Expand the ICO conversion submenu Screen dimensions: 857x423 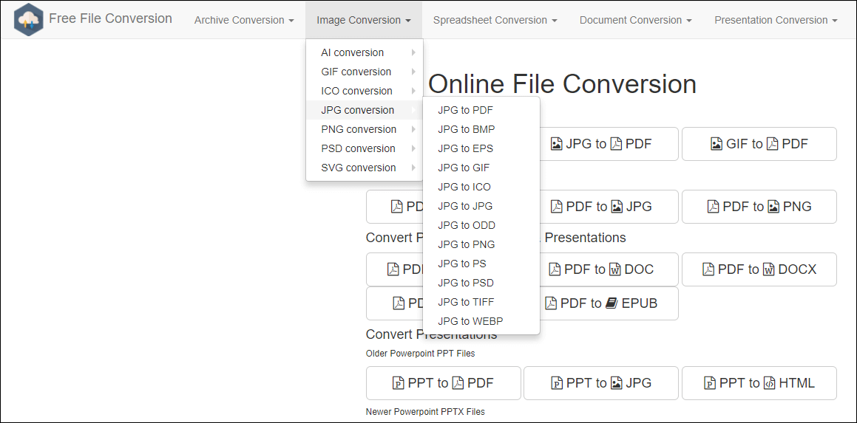click(364, 91)
